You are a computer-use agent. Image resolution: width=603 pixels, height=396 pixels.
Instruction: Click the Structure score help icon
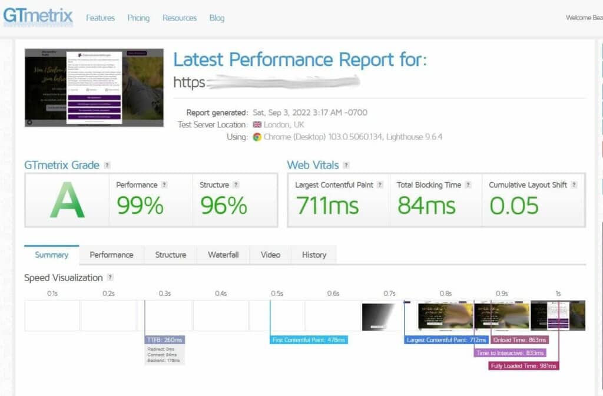click(x=236, y=184)
